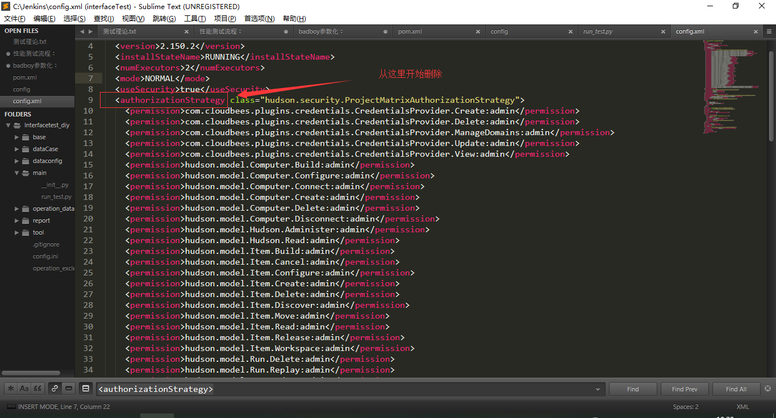Toggle case sensitive search option

(x=24, y=389)
